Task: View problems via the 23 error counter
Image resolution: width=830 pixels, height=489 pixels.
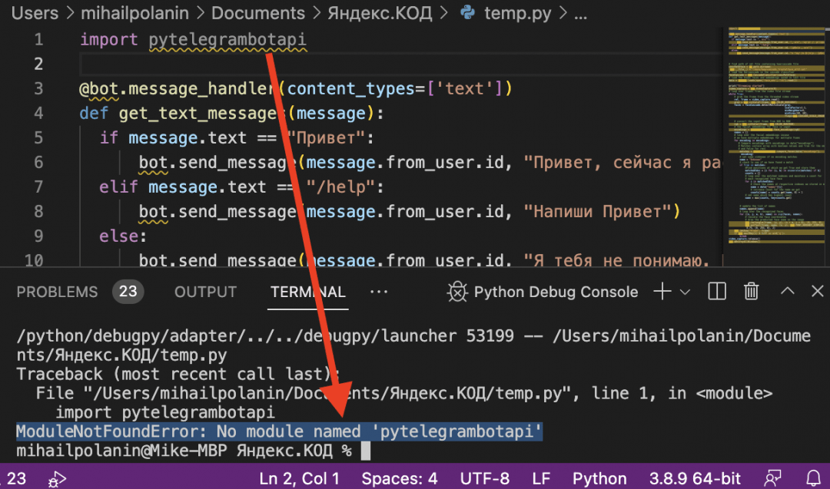Action: click(128, 292)
